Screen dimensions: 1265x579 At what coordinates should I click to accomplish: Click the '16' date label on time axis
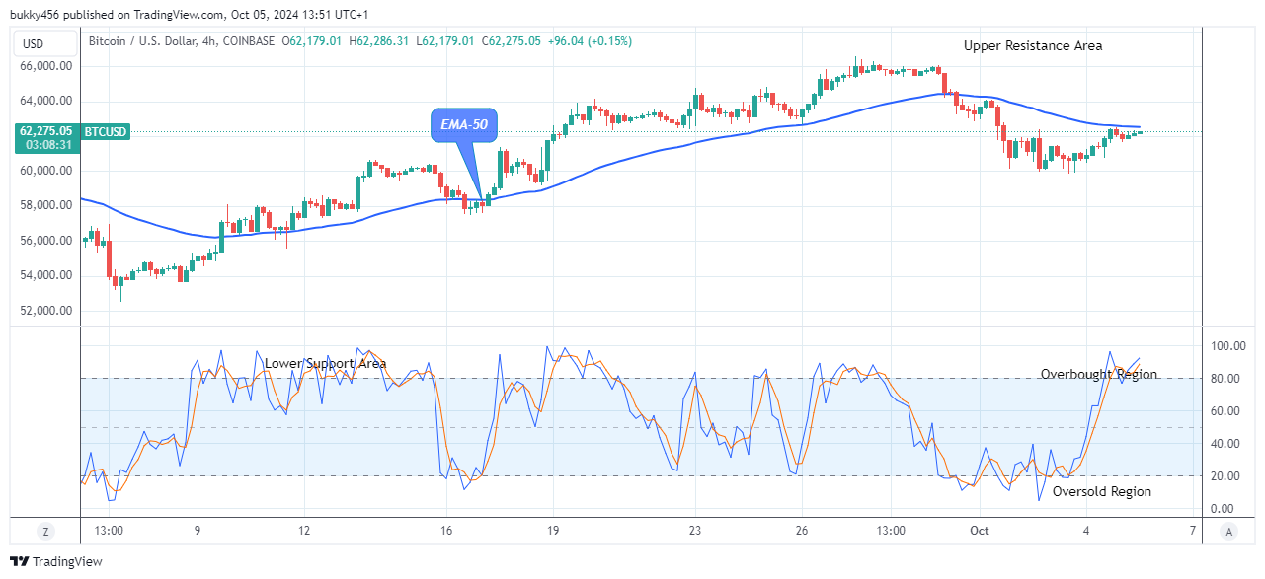click(x=446, y=531)
